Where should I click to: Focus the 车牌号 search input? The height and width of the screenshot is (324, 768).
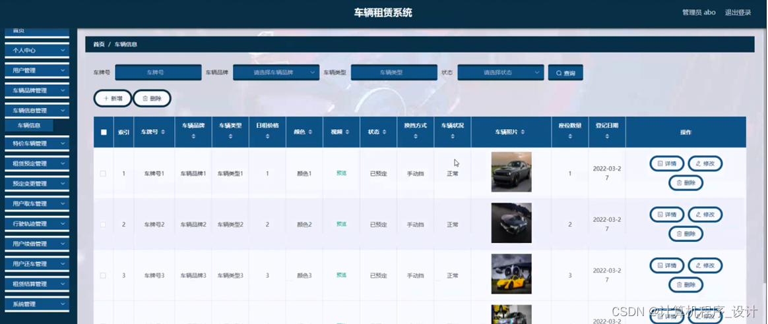pyautogui.click(x=158, y=72)
